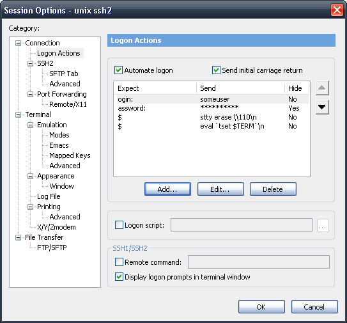Click OK to save session options
This screenshot has height=323, width=347.
click(x=261, y=306)
